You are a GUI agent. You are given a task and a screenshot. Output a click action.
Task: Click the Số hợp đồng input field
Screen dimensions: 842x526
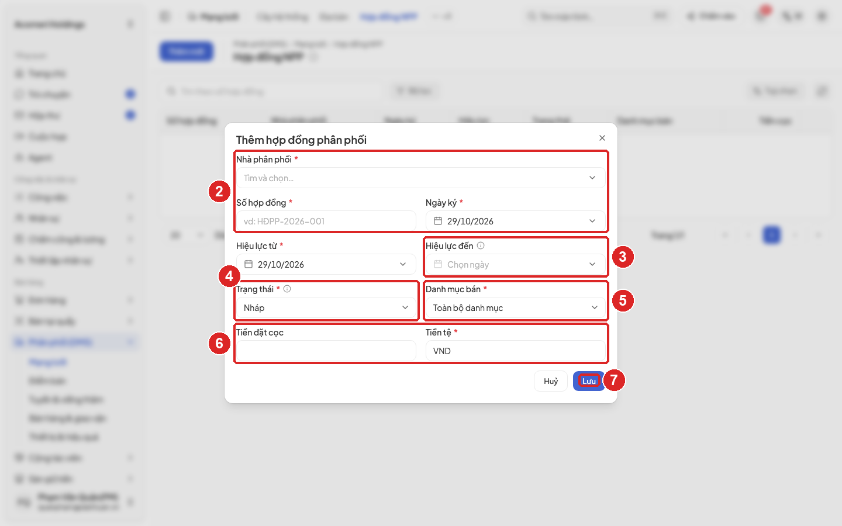pyautogui.click(x=326, y=221)
